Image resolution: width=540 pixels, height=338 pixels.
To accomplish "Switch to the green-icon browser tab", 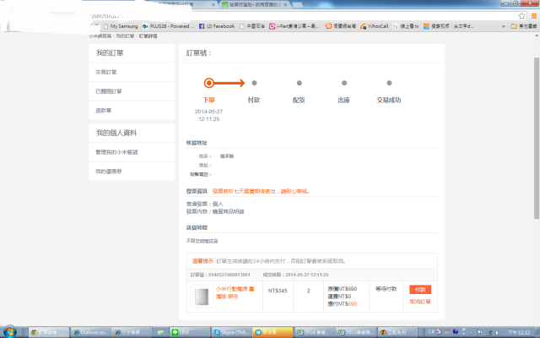I will point(254,4).
